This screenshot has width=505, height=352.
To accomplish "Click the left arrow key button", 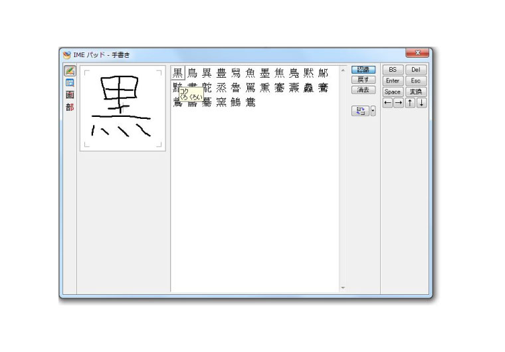I will tap(388, 103).
